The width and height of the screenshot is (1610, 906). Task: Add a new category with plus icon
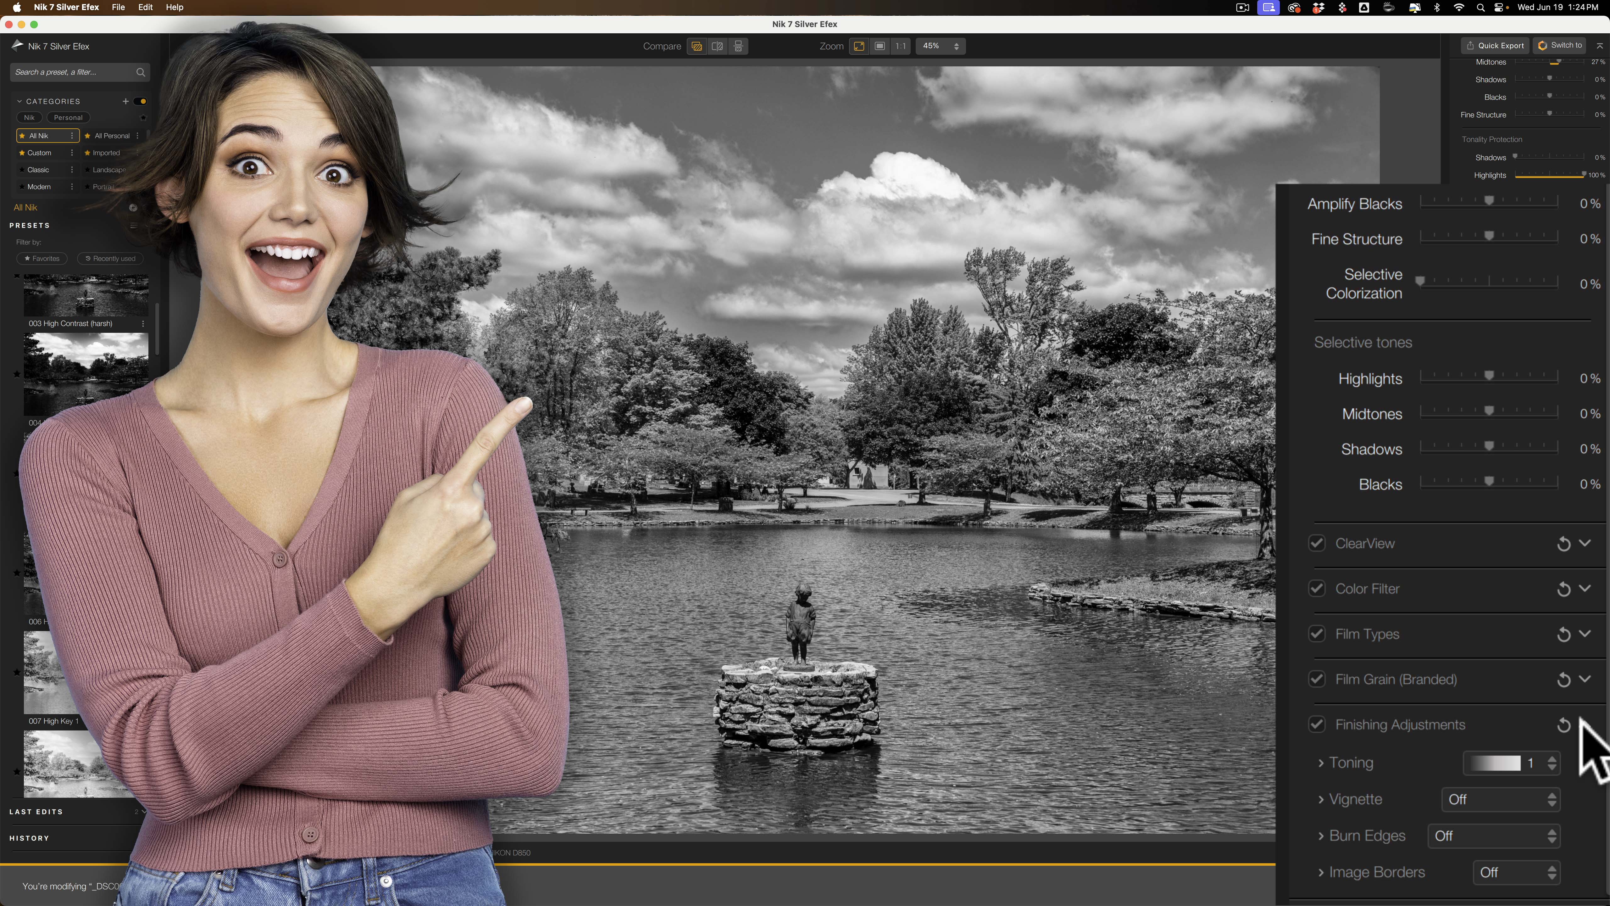click(x=126, y=101)
